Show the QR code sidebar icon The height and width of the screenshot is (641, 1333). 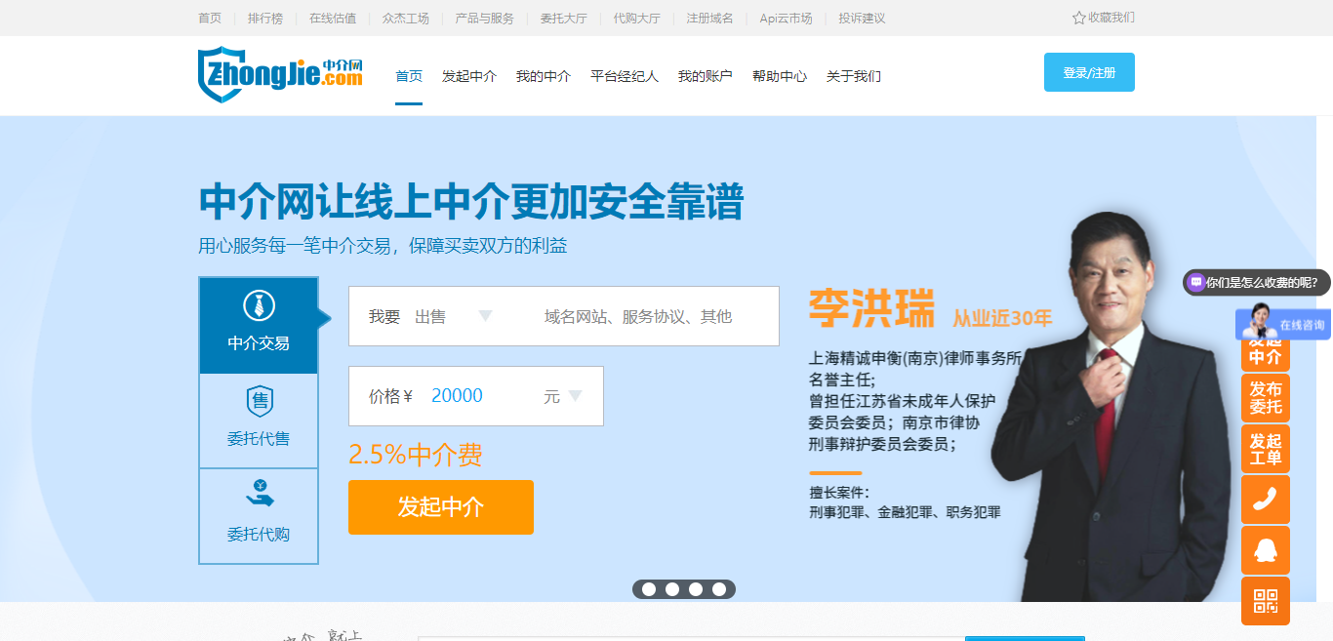point(1265,600)
